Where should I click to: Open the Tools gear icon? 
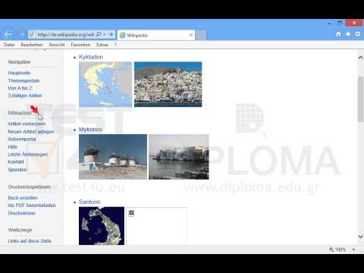click(358, 33)
